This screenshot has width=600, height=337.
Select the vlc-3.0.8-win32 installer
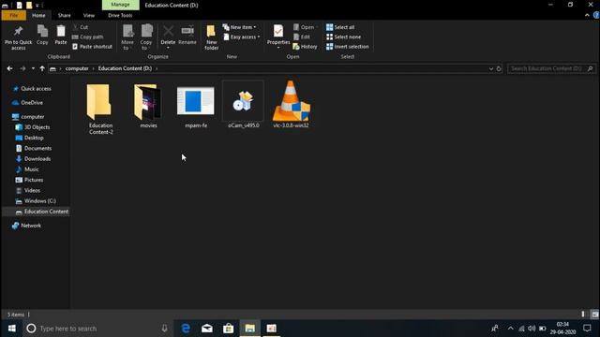click(x=291, y=105)
